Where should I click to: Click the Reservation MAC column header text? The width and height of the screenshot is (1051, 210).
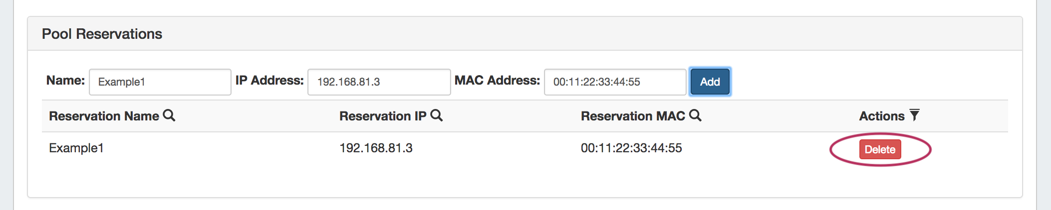pos(633,116)
